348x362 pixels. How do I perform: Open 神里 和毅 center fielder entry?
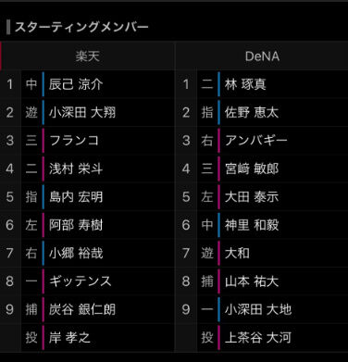click(x=252, y=225)
